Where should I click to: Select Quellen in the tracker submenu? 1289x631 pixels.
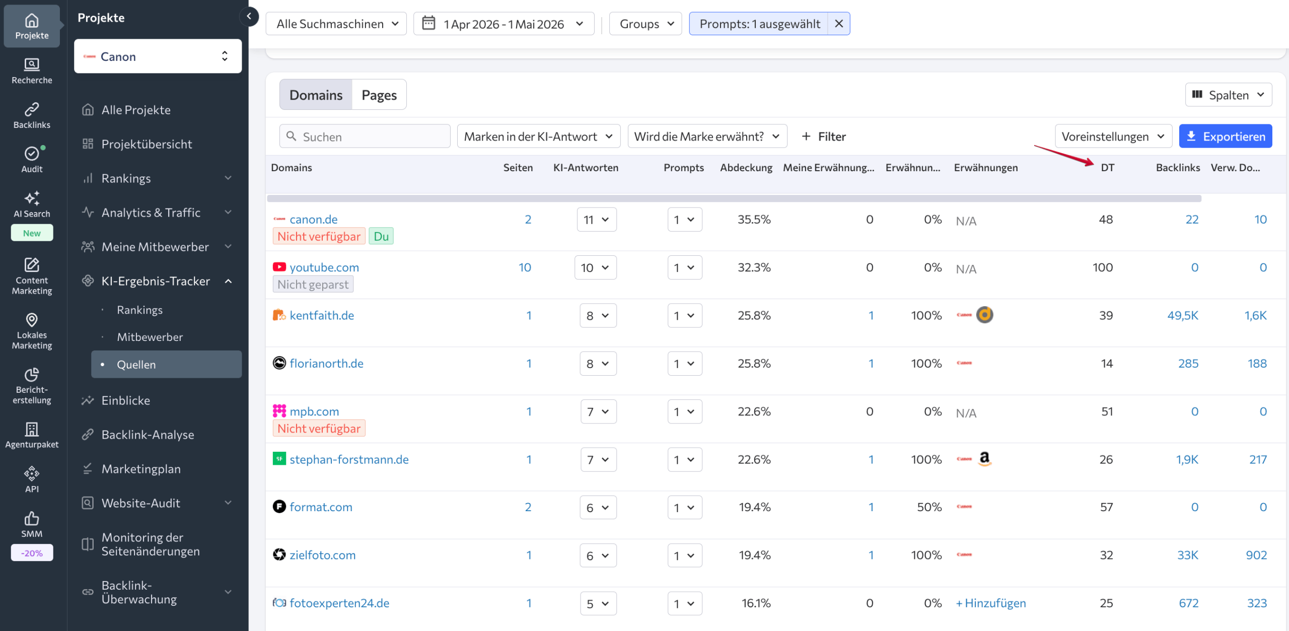click(166, 365)
